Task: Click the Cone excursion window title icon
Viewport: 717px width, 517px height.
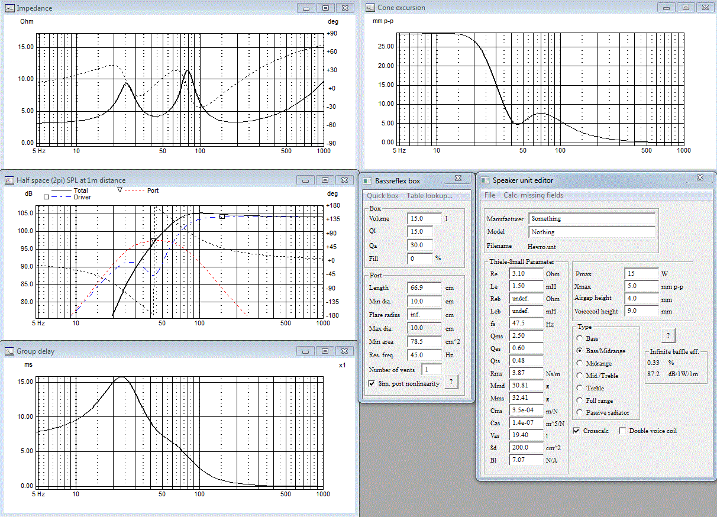Action: (x=371, y=8)
